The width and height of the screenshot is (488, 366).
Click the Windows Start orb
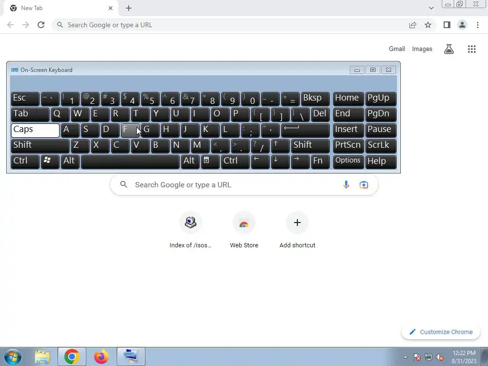[13, 356]
